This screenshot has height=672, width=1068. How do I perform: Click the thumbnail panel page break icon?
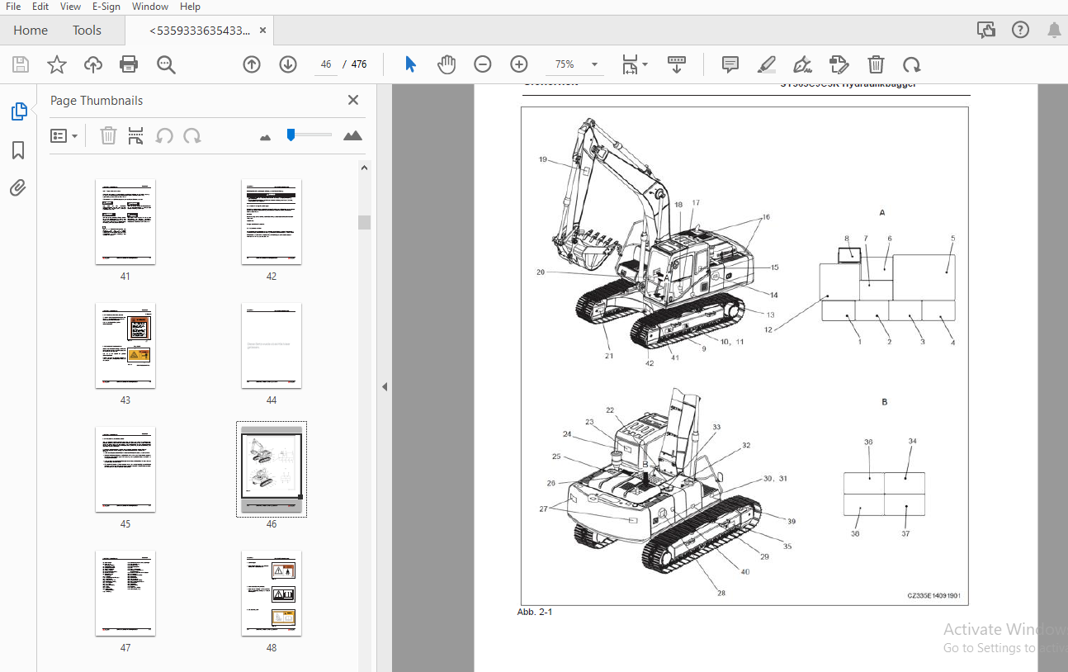pos(136,135)
